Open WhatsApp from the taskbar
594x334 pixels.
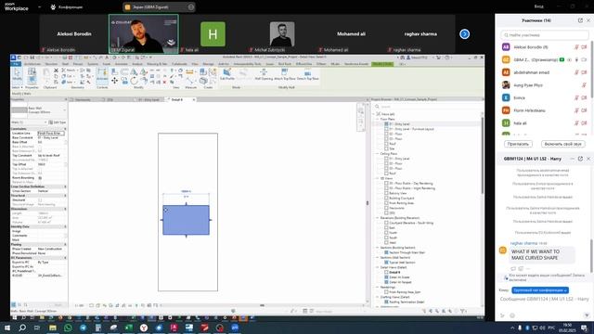pos(68,328)
